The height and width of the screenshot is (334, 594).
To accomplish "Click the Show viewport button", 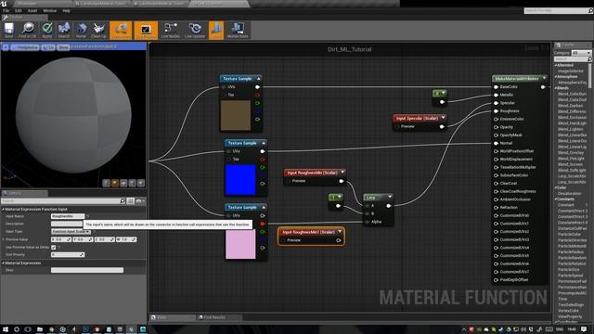I will [x=63, y=47].
